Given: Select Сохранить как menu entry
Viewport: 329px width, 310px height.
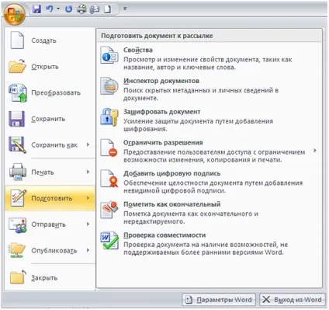Looking at the screenshot, I should coord(50,145).
